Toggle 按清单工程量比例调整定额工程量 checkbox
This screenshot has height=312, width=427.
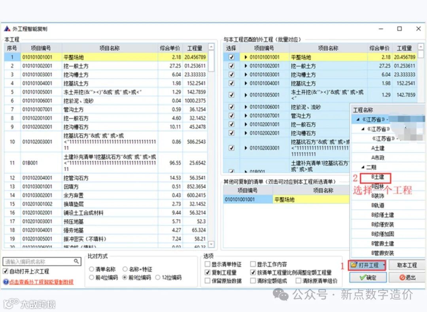253,272
